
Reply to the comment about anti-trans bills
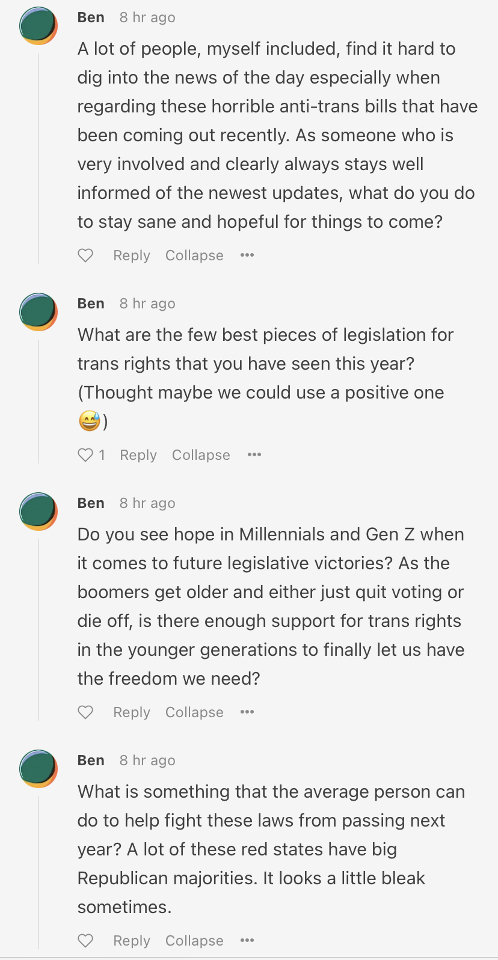pos(132,255)
